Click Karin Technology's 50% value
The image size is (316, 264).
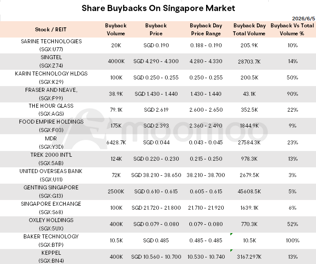click(x=293, y=78)
